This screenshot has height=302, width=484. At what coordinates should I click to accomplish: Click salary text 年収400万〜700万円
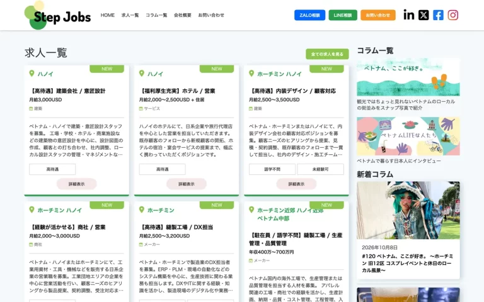point(272,252)
